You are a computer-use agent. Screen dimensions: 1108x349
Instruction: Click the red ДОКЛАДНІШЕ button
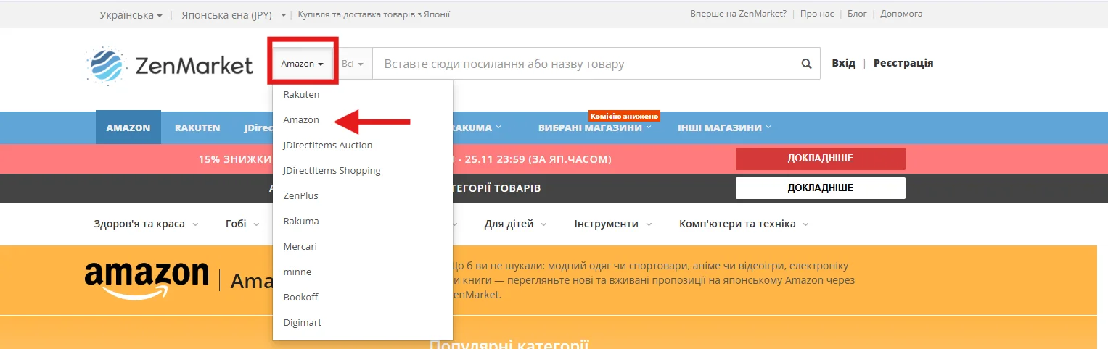(820, 159)
